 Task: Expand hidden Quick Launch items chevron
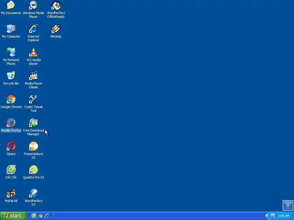click(54, 214)
